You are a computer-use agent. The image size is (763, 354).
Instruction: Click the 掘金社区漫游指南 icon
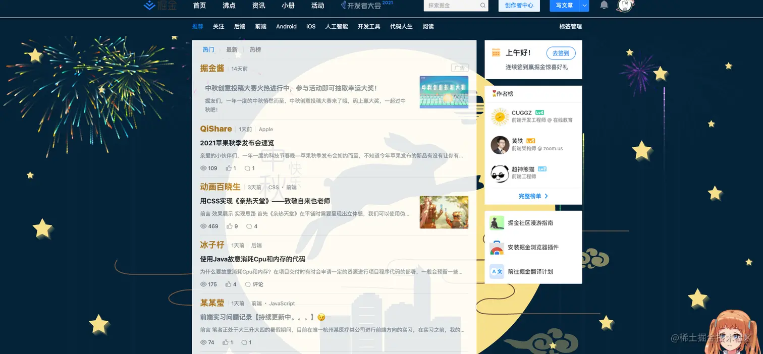pyautogui.click(x=497, y=223)
